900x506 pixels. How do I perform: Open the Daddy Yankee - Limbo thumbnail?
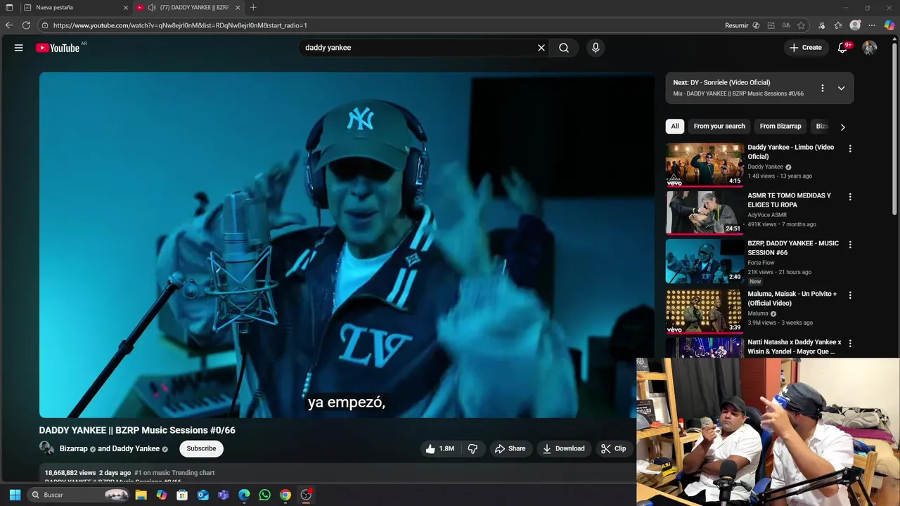[x=705, y=164]
